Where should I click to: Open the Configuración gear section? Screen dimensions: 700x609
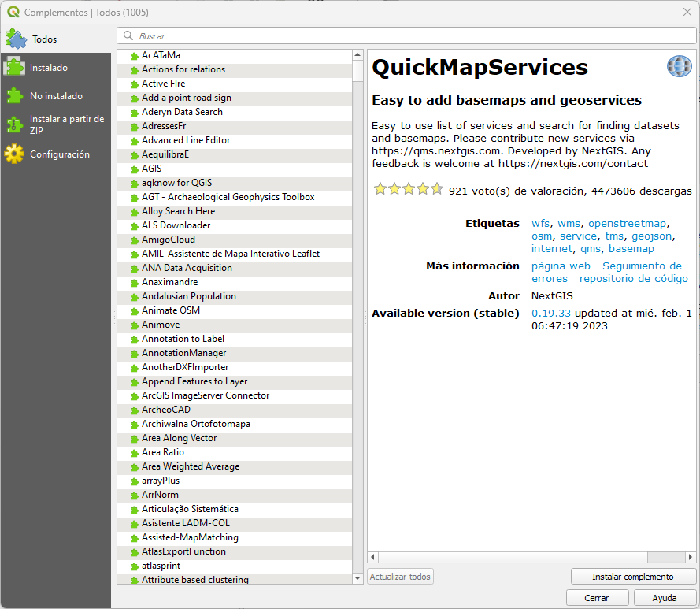pos(55,154)
